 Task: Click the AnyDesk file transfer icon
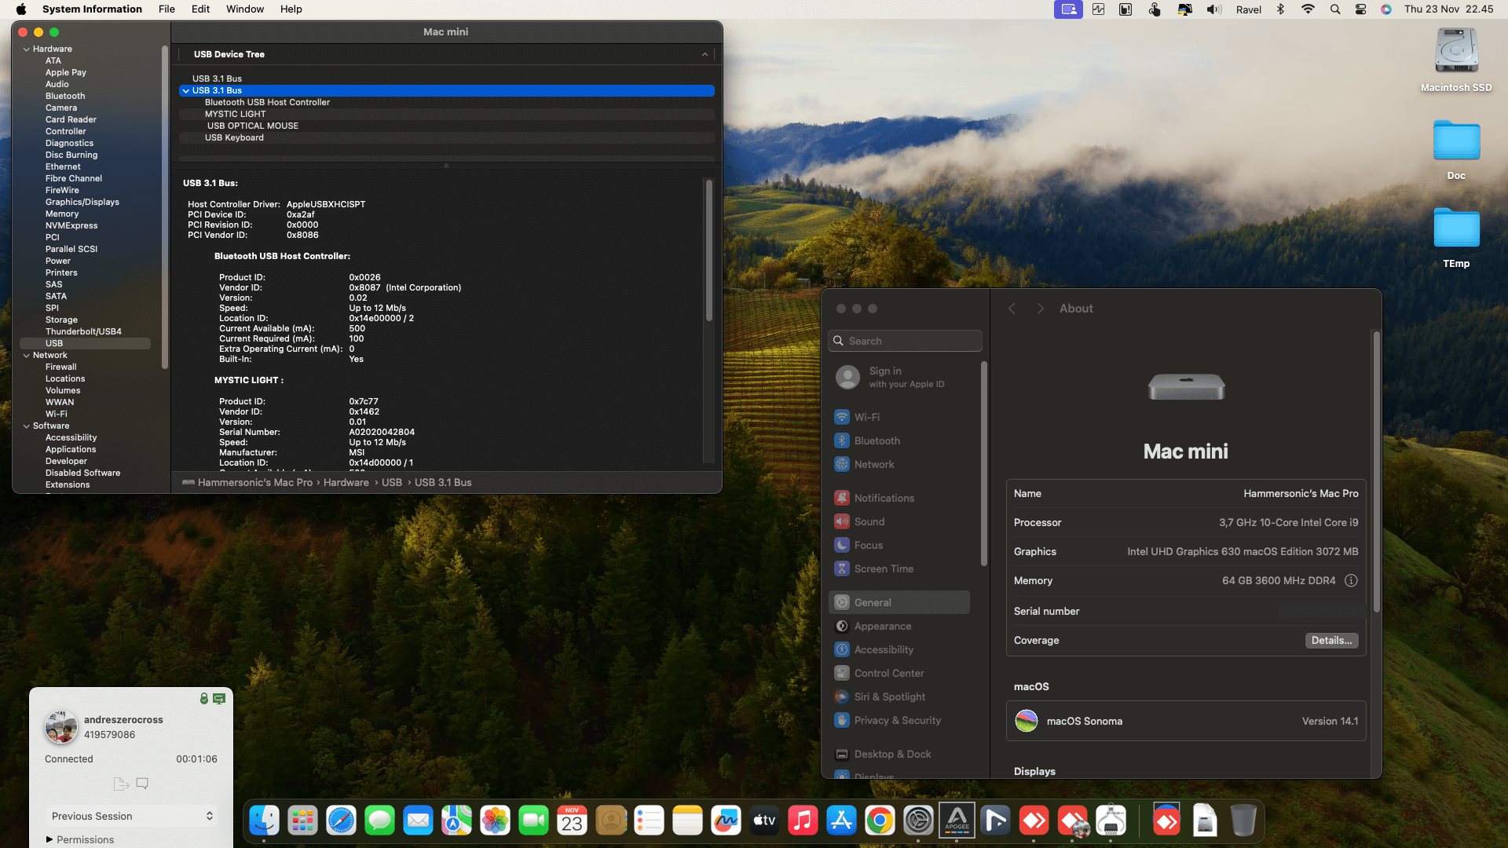tap(121, 784)
